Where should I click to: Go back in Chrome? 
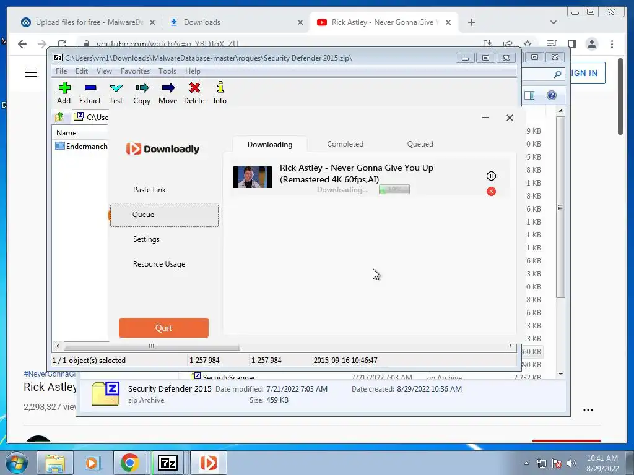click(22, 44)
